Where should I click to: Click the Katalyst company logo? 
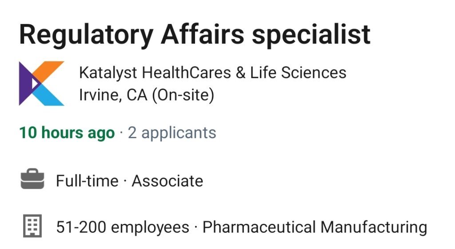click(x=41, y=83)
